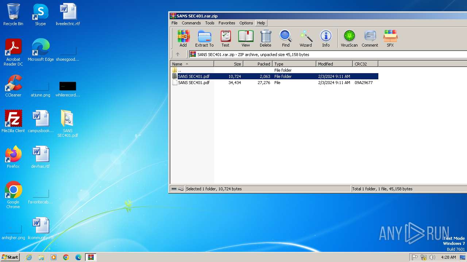Open the Options menu
The width and height of the screenshot is (467, 262).
[246, 23]
